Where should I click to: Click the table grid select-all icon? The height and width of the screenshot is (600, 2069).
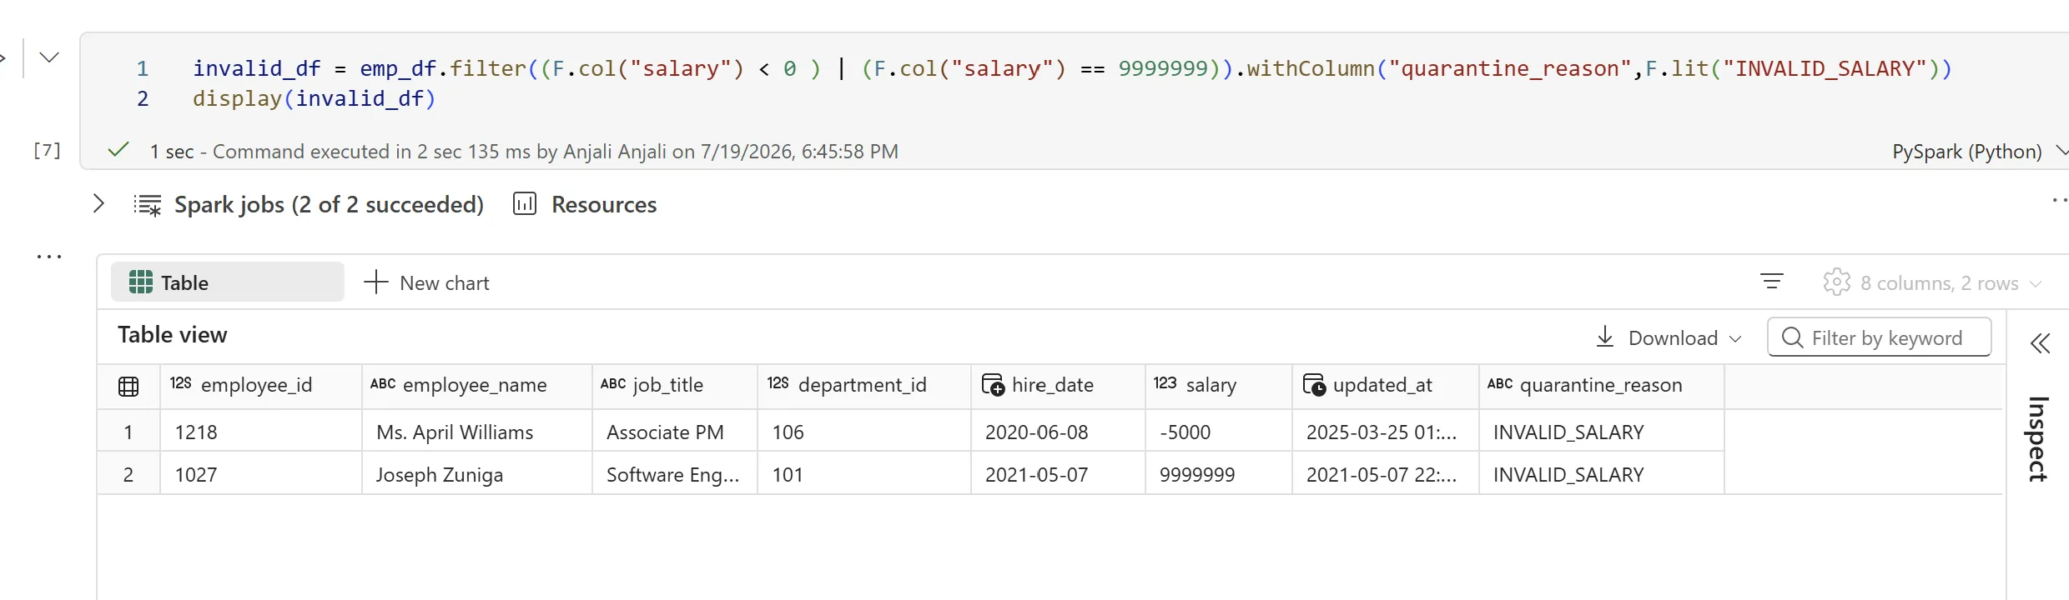pos(128,387)
